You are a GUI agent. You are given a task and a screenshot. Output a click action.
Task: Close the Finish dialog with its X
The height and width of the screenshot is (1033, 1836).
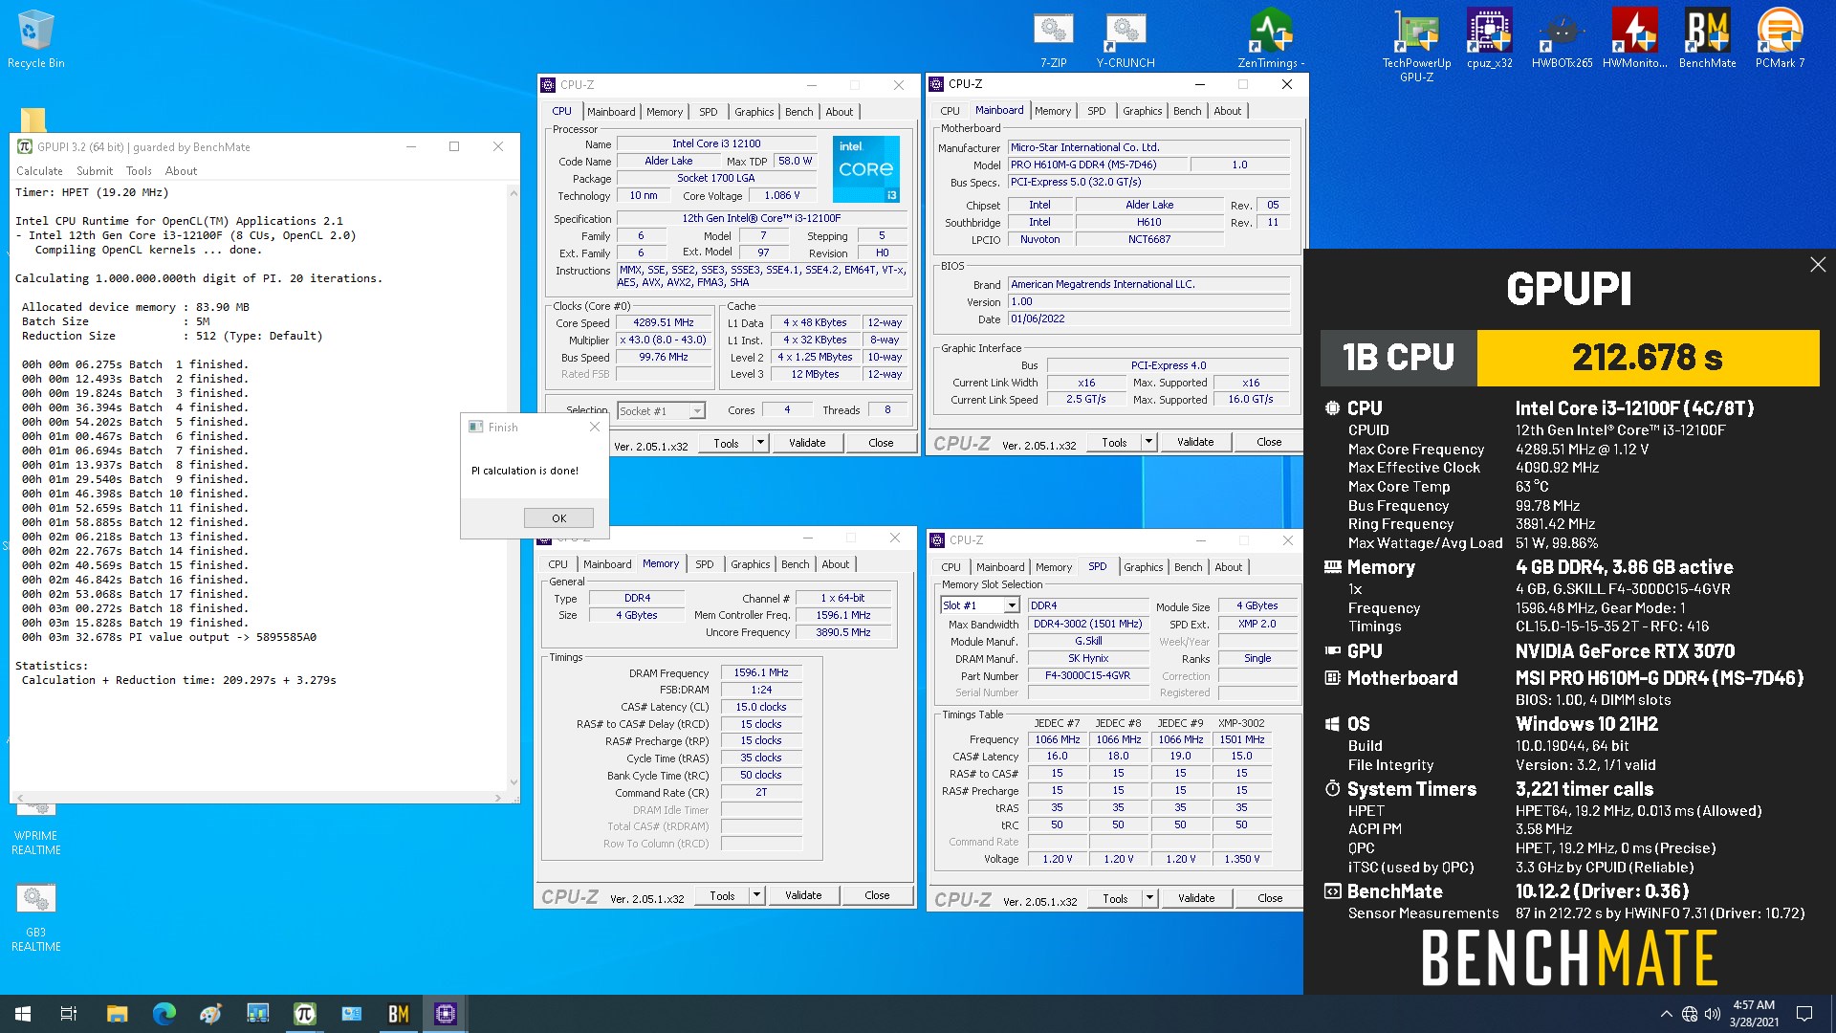click(595, 427)
